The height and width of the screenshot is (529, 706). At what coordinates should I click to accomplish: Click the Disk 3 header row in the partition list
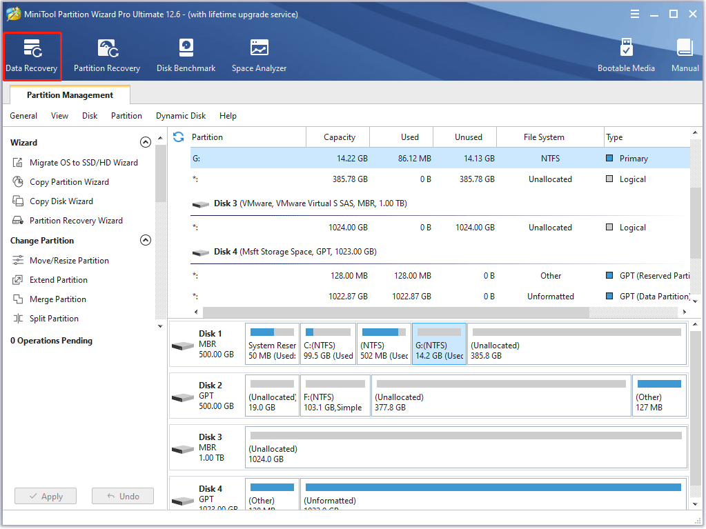coord(440,203)
